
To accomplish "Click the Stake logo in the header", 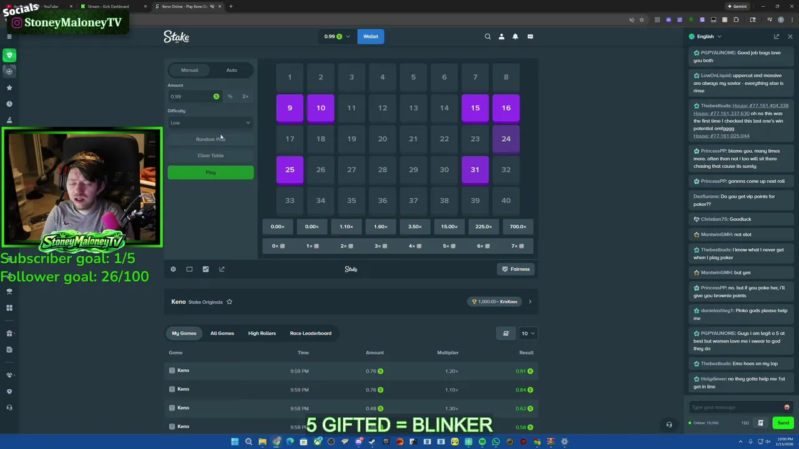I will 176,37.
